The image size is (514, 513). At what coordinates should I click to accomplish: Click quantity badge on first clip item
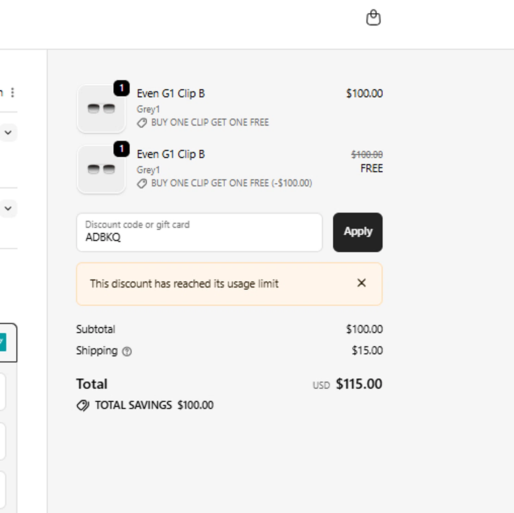point(121,88)
